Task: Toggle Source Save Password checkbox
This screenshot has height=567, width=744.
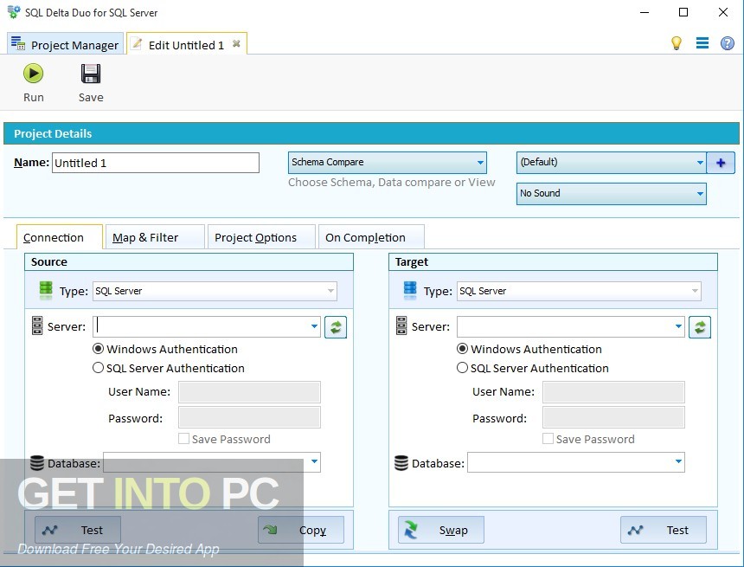Action: [183, 439]
